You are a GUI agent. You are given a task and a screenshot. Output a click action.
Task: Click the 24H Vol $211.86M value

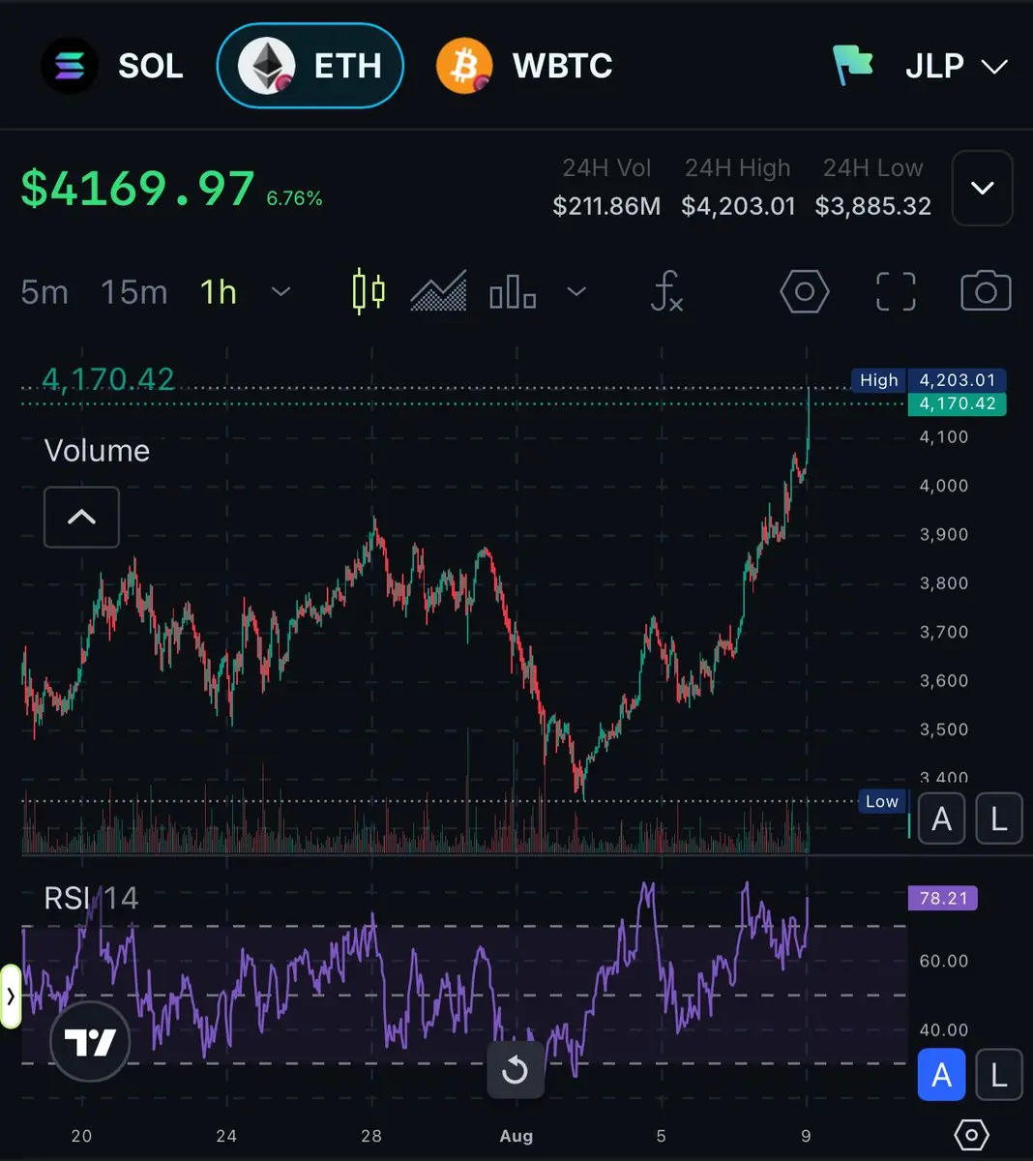(x=606, y=206)
